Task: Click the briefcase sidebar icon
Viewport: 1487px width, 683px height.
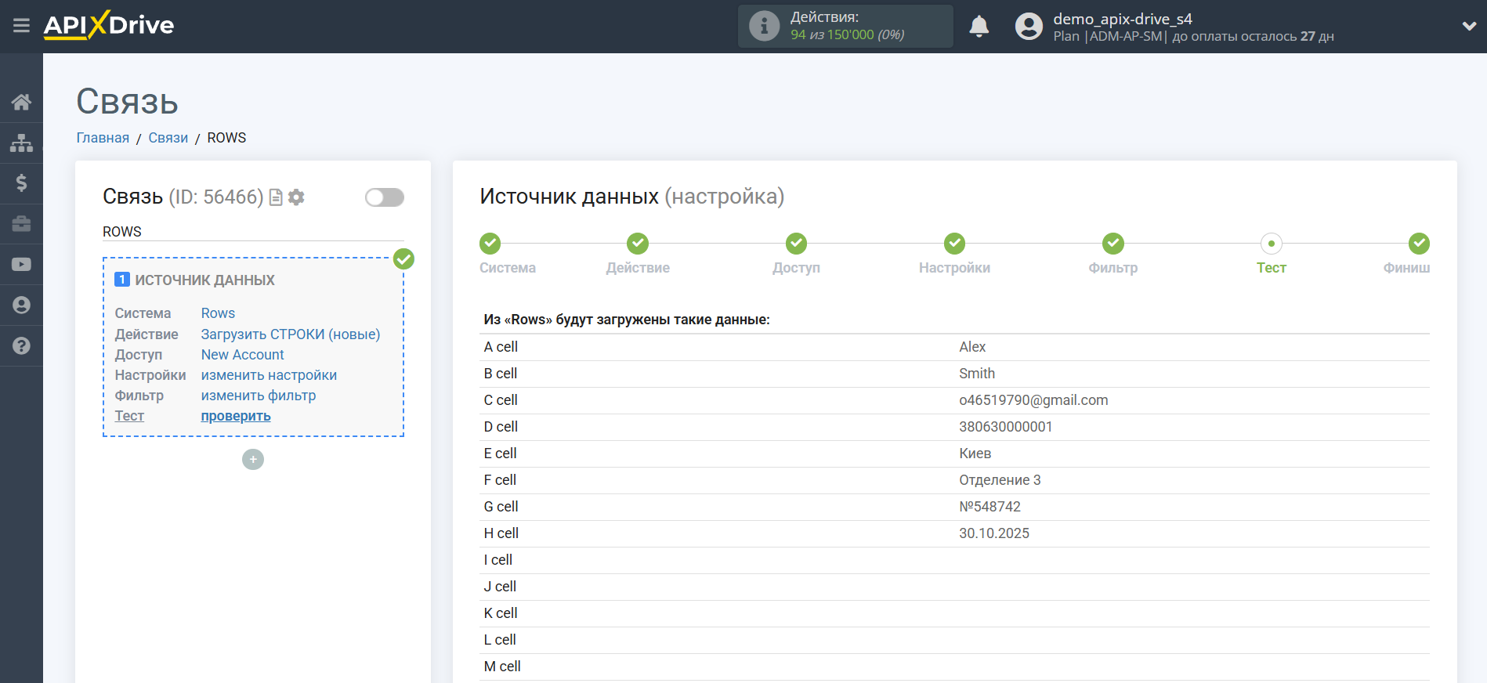Action: pos(21,224)
